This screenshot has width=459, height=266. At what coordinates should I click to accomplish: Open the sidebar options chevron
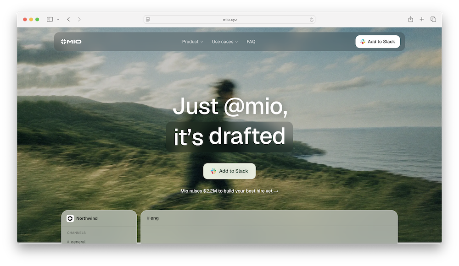58,19
